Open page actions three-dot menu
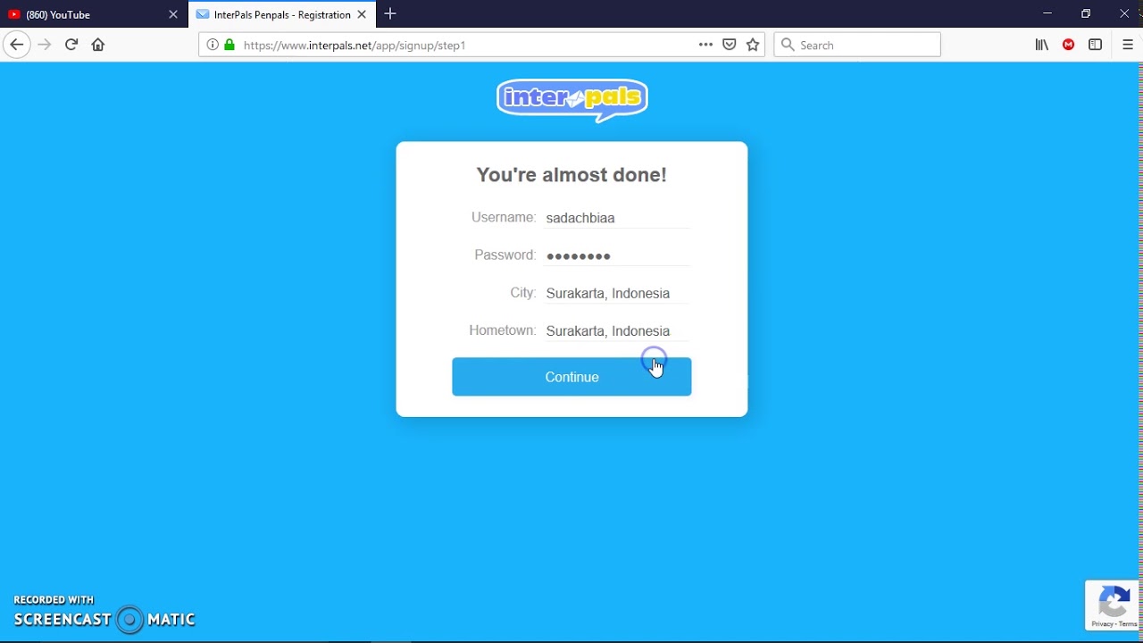The width and height of the screenshot is (1143, 643). (x=705, y=45)
